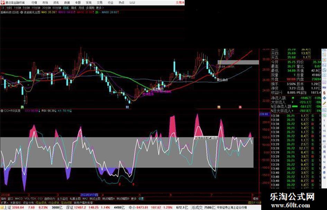Screen dimensions: 327x210
Task: Select the 周 weekly sidebar shortcut
Action: pos(324,152)
